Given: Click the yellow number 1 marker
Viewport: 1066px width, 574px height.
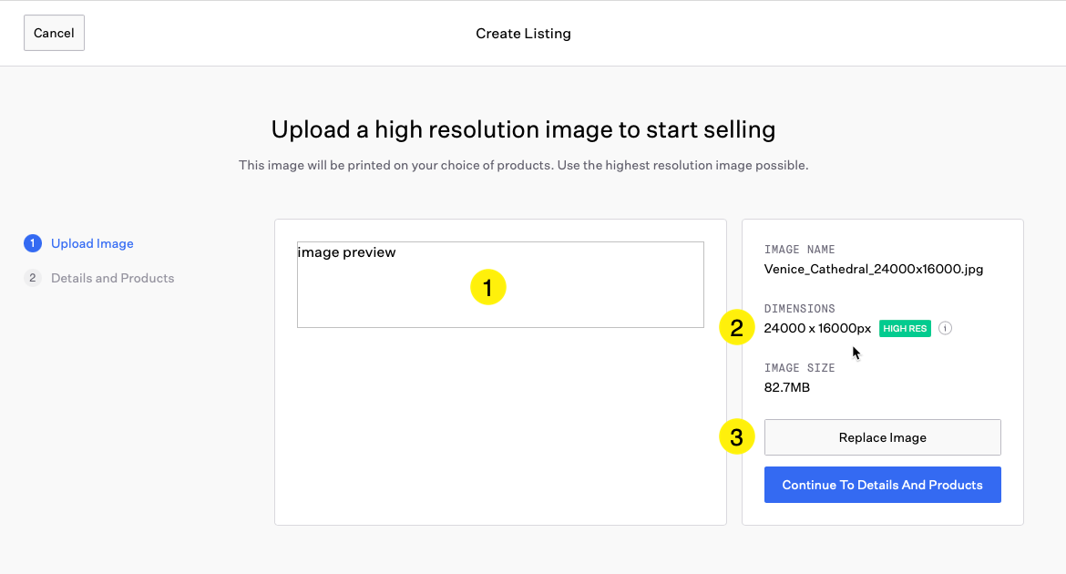Looking at the screenshot, I should pyautogui.click(x=487, y=288).
